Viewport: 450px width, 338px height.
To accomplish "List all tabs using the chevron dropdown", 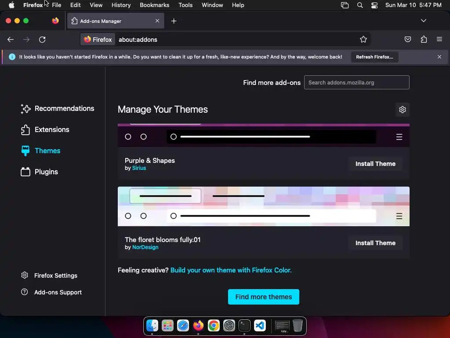I will [x=424, y=21].
